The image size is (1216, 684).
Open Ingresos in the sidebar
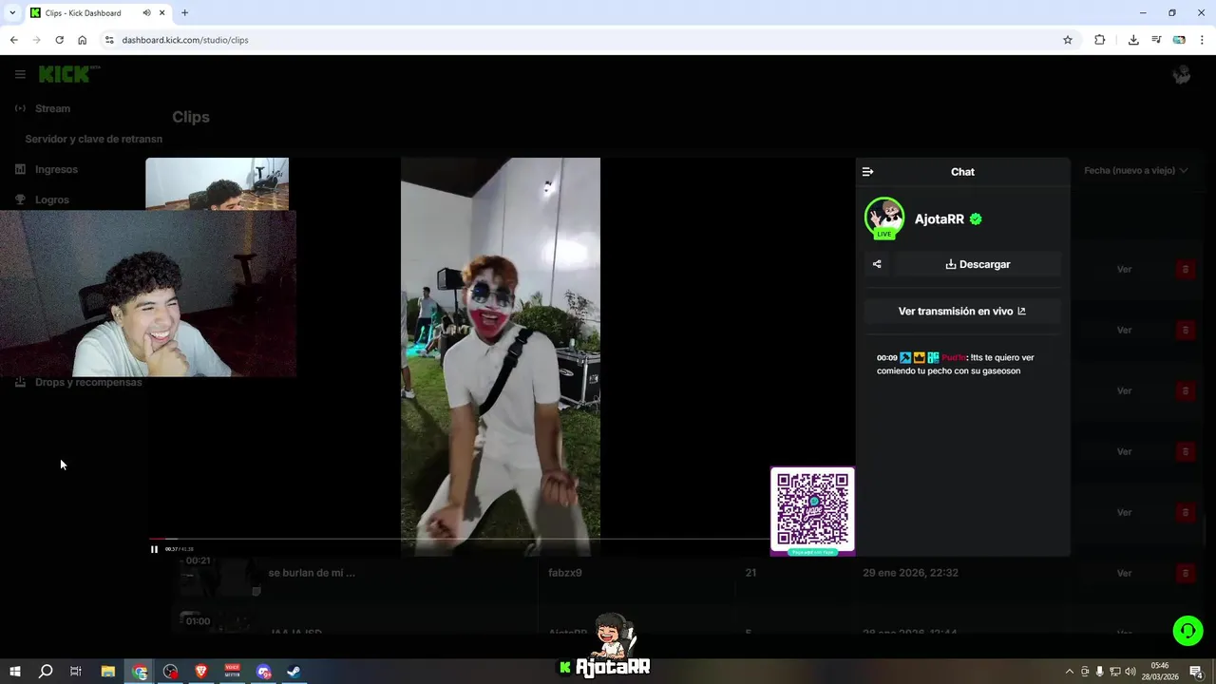coord(56,169)
